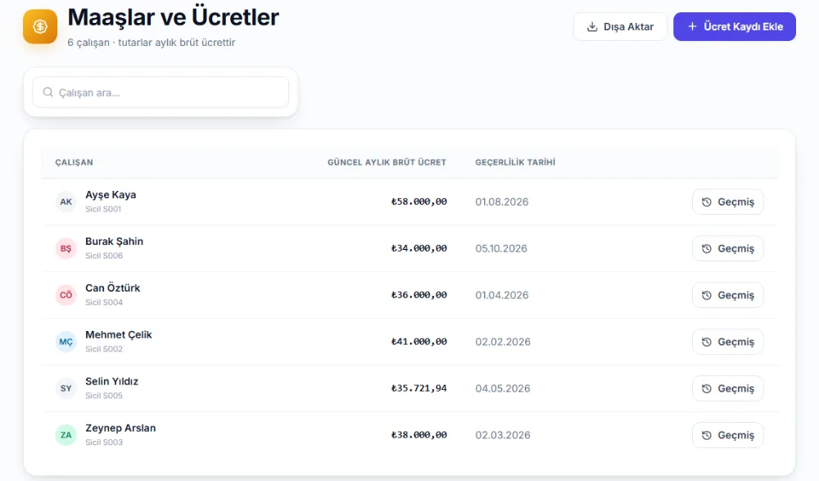Select the name Mehmet Çelik
Screen dimensions: 819x481
pos(119,334)
